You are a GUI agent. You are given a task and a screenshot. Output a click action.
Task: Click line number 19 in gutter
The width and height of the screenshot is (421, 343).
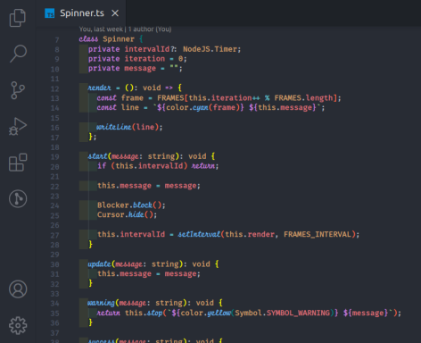click(54, 157)
